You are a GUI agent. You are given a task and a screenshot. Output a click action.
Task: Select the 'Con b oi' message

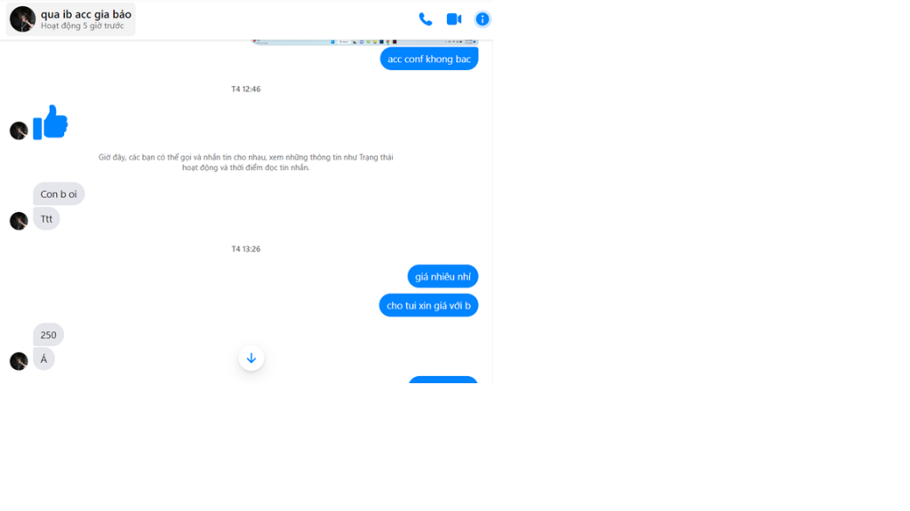(59, 194)
